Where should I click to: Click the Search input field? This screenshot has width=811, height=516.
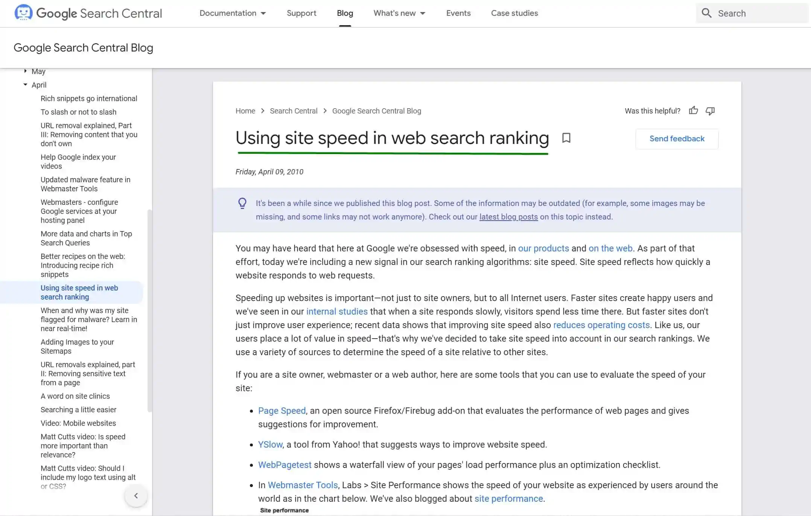pos(753,13)
